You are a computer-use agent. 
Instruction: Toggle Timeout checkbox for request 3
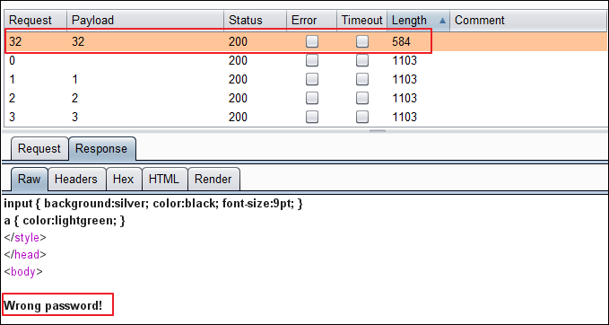coord(362,117)
